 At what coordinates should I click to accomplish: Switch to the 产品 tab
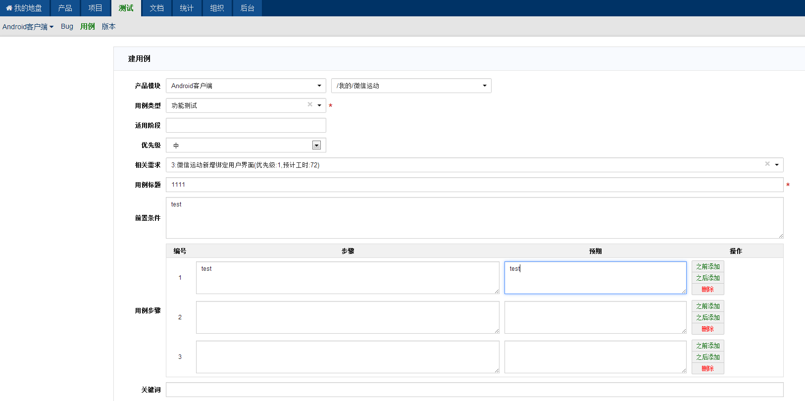[65, 8]
